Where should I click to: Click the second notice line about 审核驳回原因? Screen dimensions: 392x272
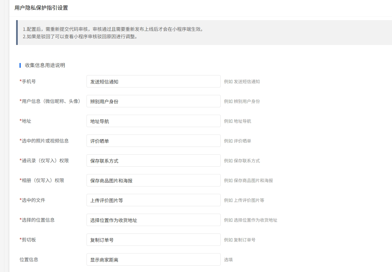[x=80, y=37]
